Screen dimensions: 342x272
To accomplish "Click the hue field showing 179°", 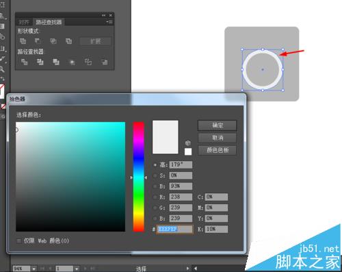I will click(x=181, y=164).
